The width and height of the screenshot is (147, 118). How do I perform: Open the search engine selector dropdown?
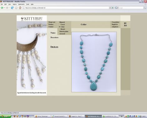[117, 8]
